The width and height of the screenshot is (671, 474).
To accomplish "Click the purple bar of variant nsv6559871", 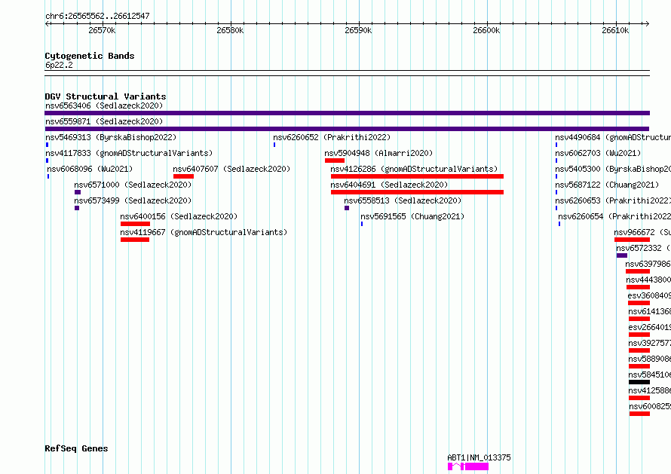I will [347, 129].
